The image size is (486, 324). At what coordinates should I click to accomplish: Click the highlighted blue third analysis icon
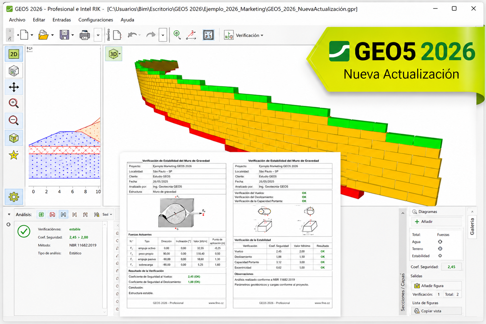[63, 215]
